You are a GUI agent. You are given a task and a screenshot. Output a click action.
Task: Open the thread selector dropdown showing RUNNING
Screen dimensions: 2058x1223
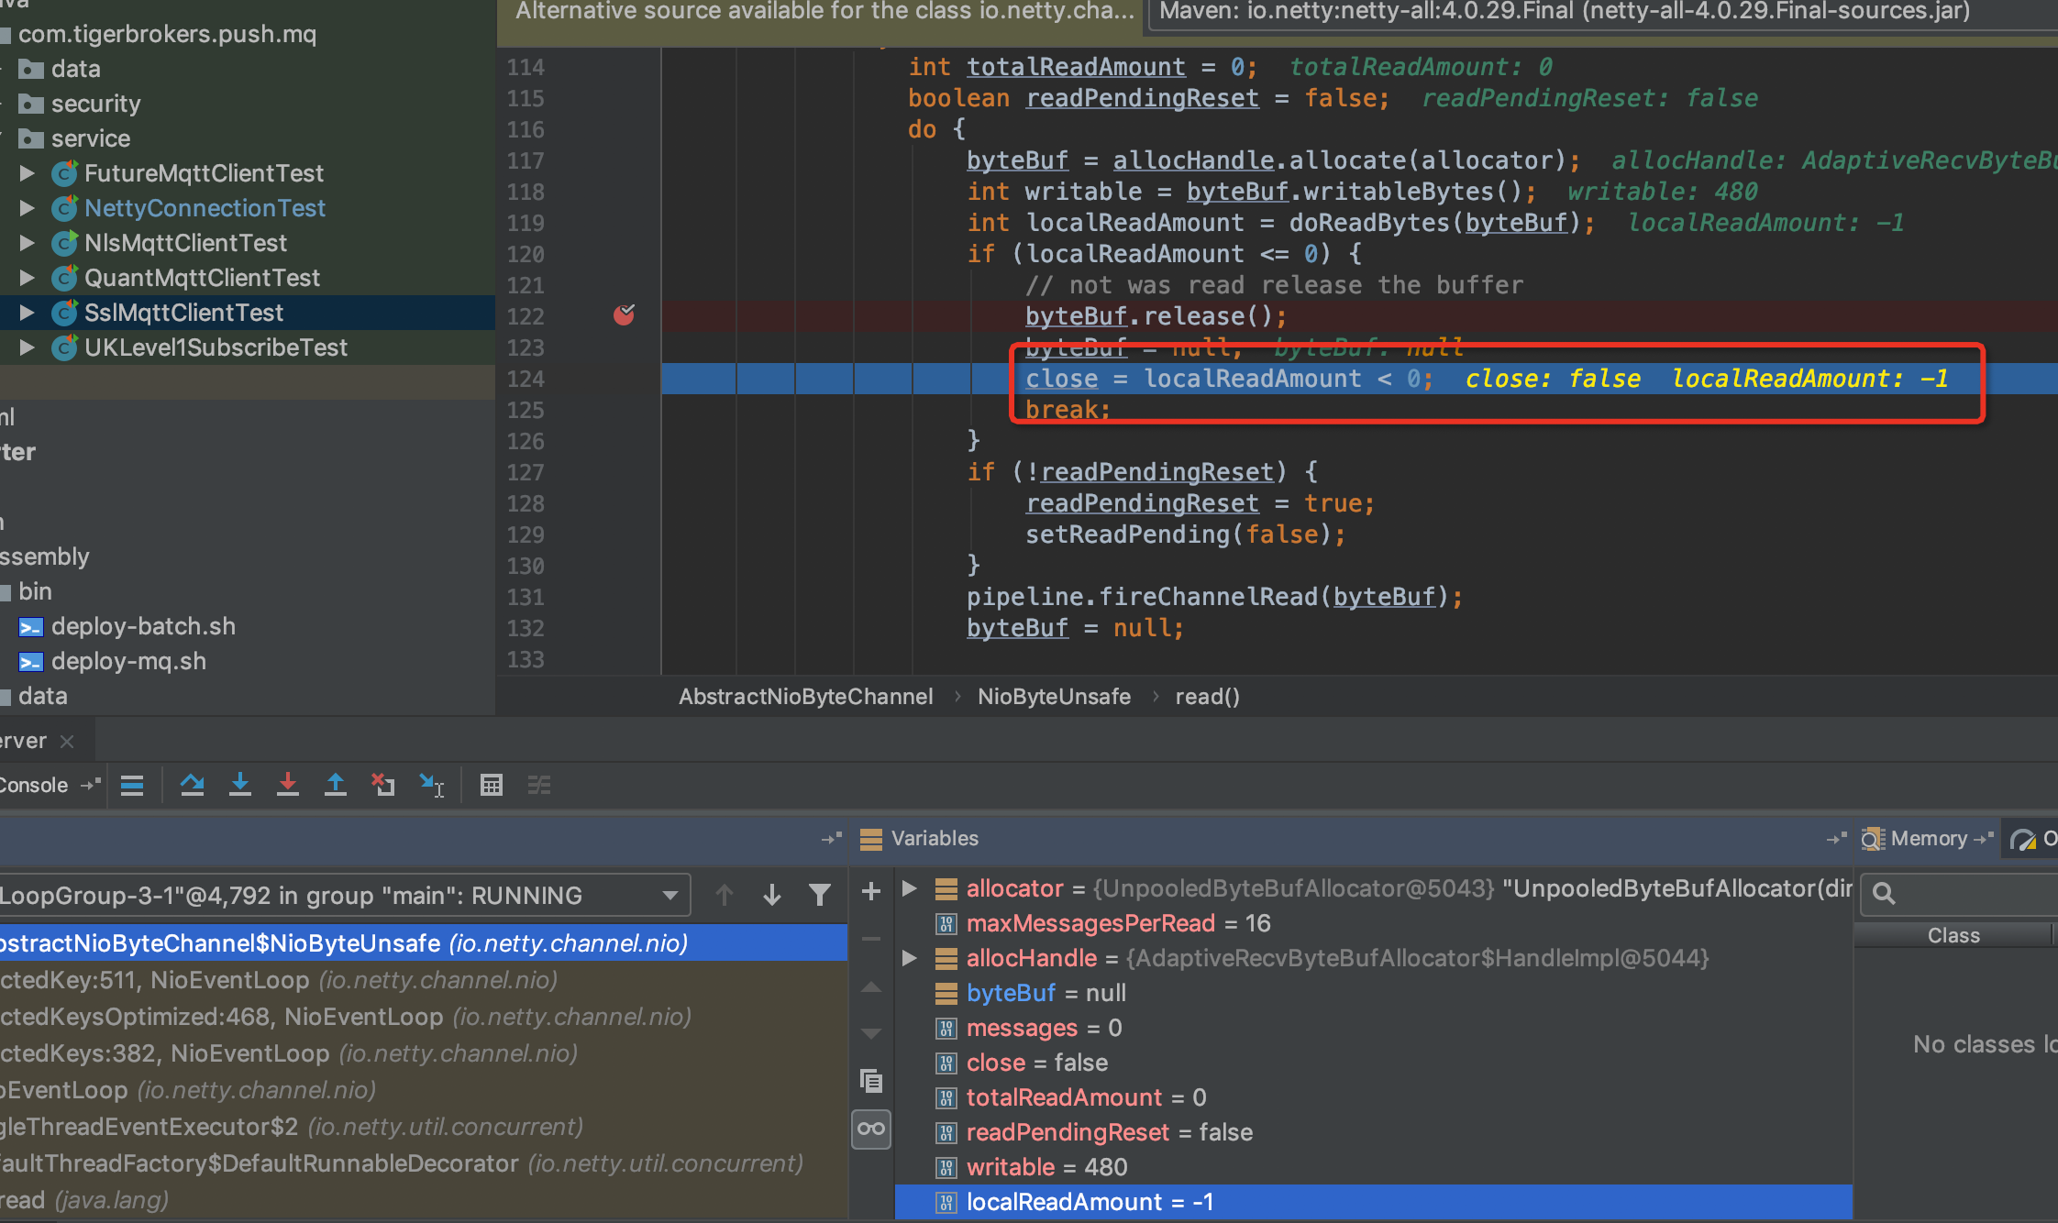[x=670, y=895]
